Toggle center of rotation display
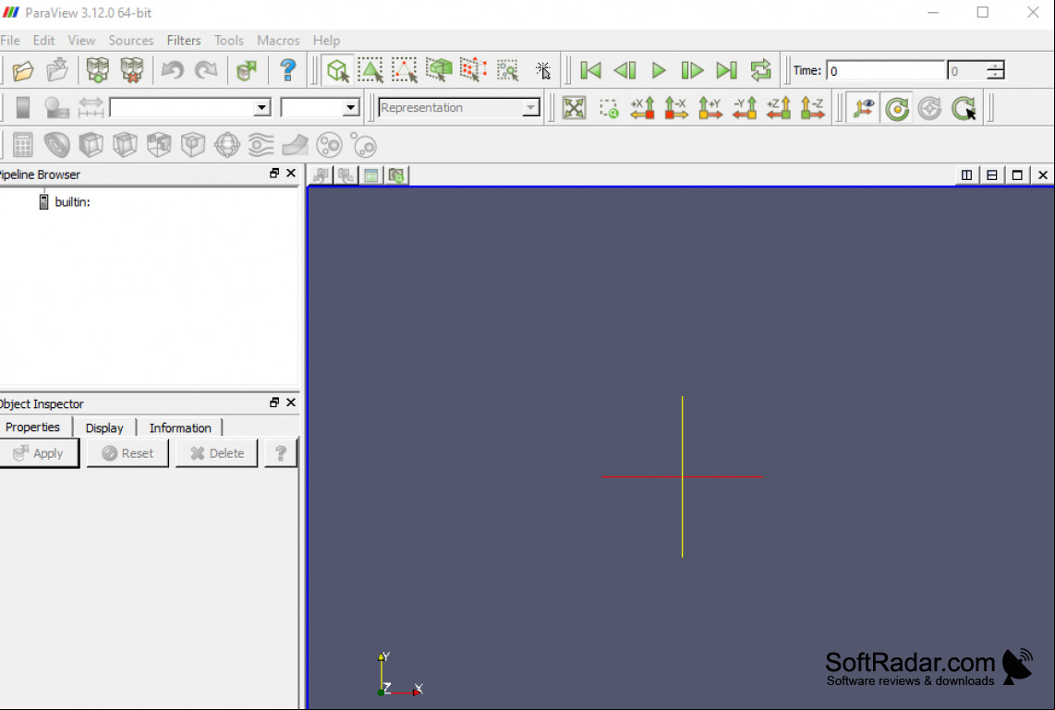 [897, 108]
